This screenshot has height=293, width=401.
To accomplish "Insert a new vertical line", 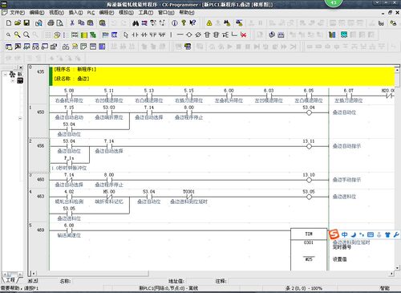I will click(171, 35).
